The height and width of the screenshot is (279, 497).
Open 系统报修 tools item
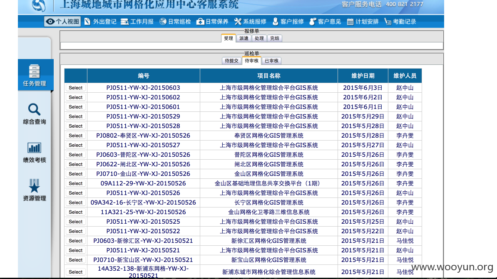(250, 22)
